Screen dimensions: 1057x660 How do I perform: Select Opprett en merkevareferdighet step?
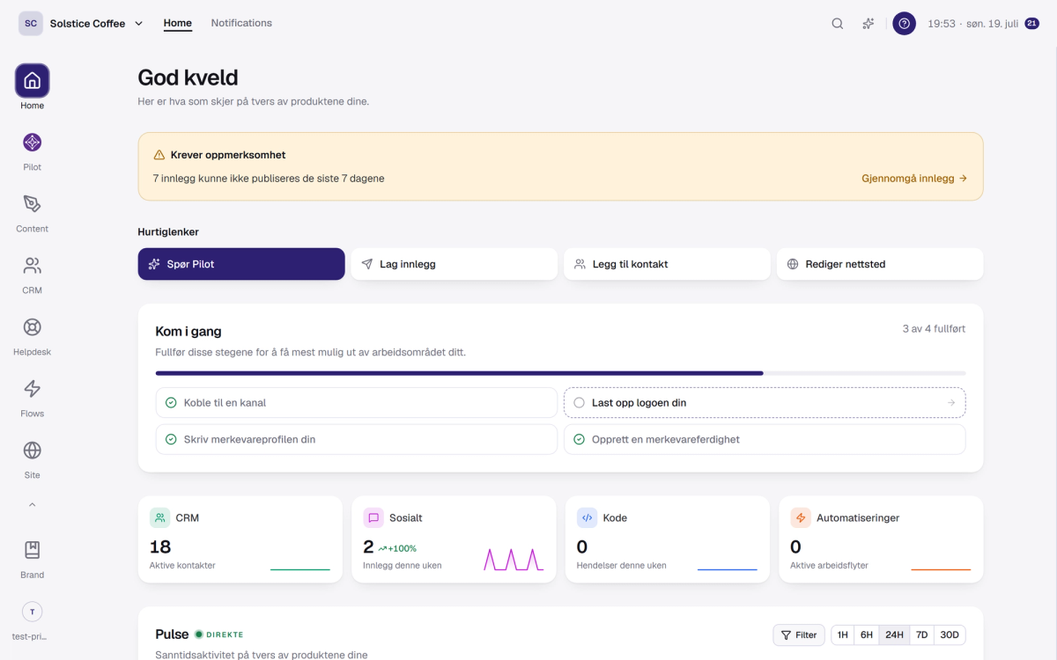(765, 439)
